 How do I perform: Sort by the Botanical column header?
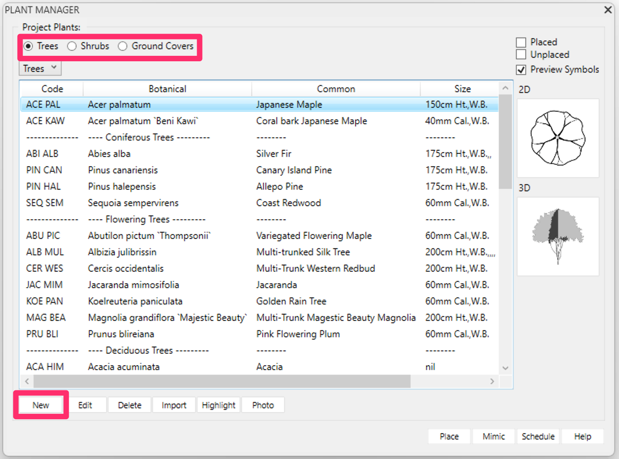167,89
